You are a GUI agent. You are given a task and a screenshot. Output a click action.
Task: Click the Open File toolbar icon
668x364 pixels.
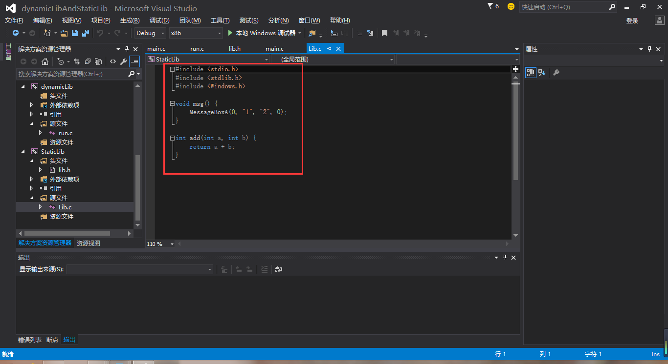pyautogui.click(x=64, y=33)
